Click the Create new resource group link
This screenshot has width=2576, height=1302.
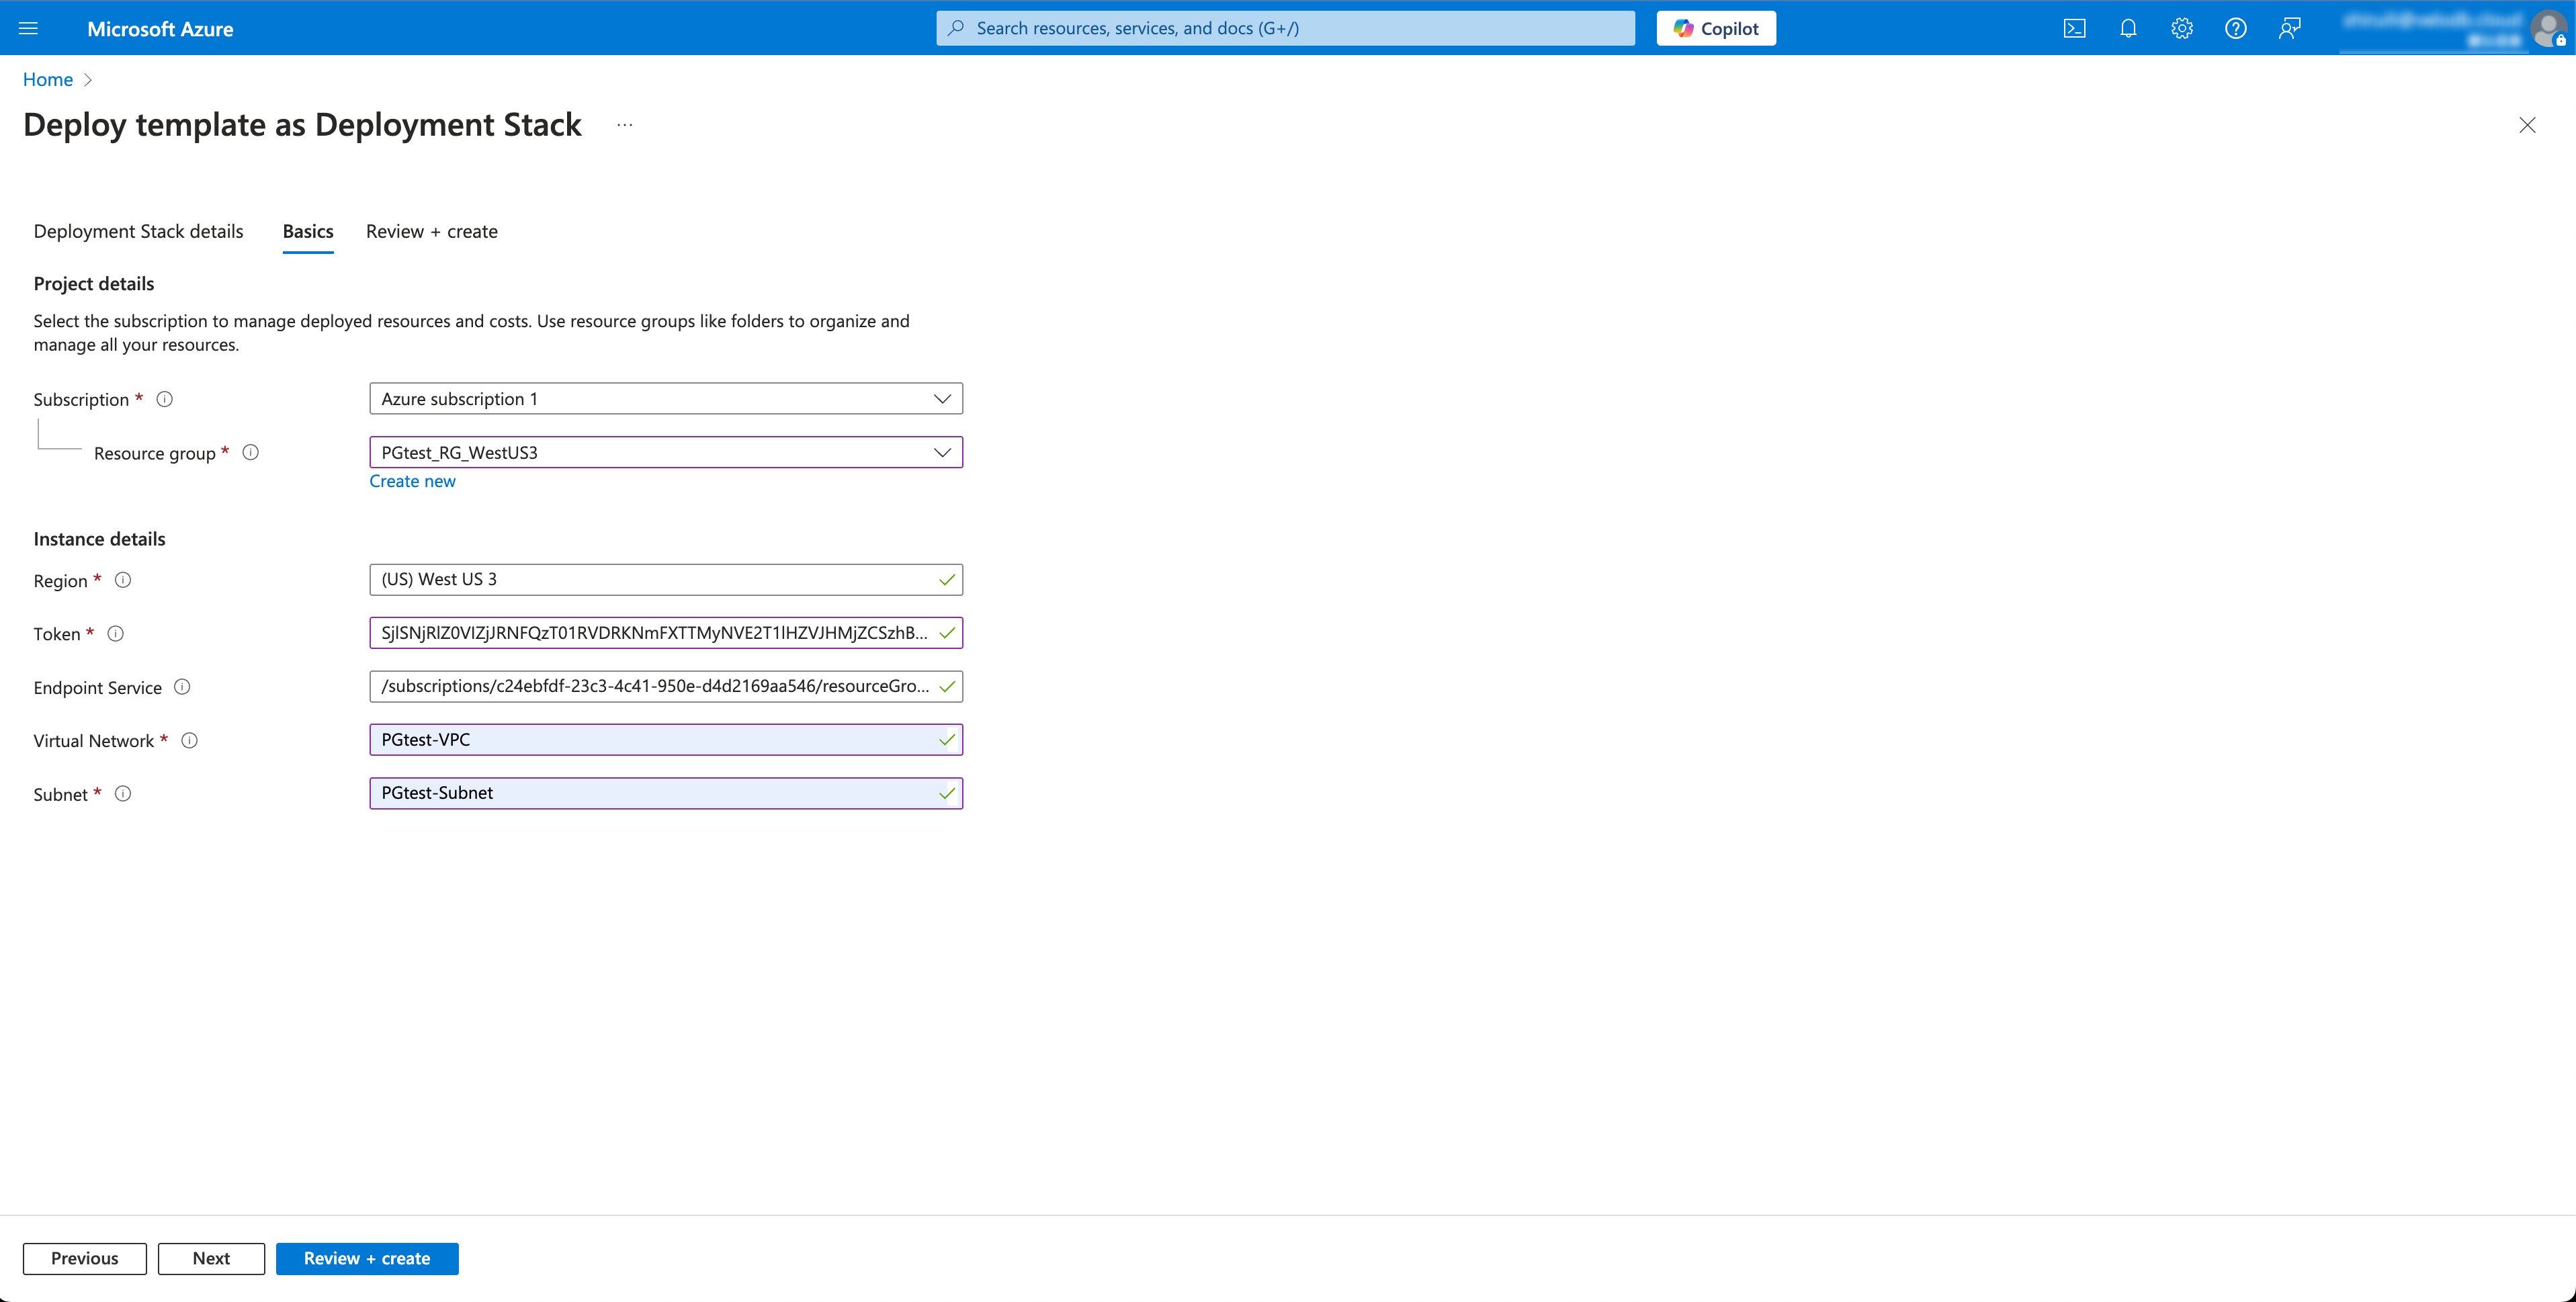point(412,481)
